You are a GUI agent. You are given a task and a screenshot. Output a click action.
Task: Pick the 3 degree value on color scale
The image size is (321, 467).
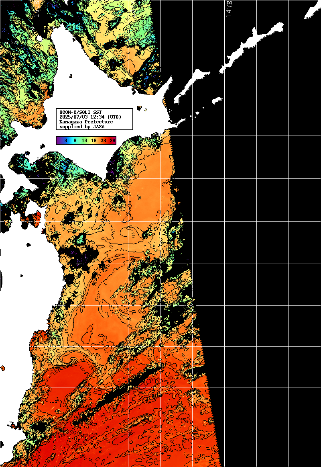point(66,141)
